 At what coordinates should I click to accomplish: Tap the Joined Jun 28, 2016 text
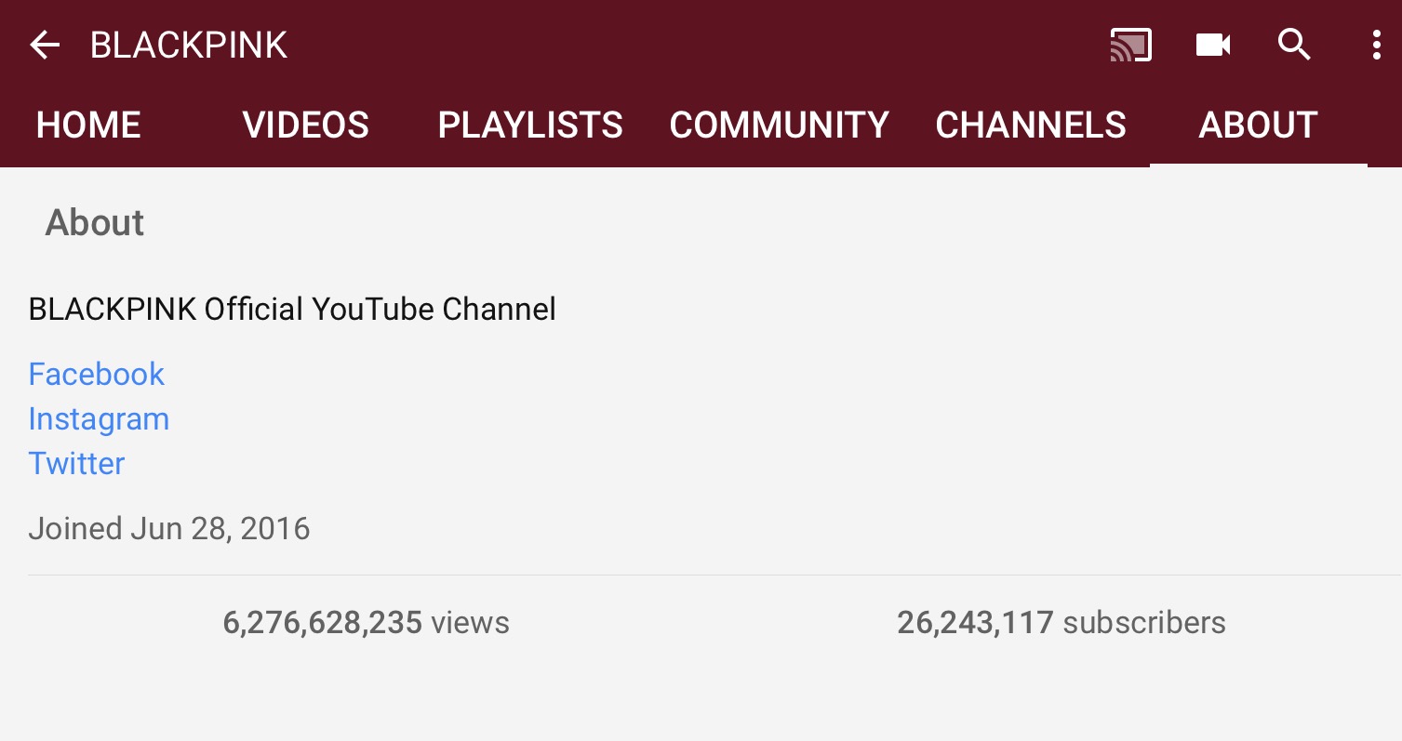point(169,529)
